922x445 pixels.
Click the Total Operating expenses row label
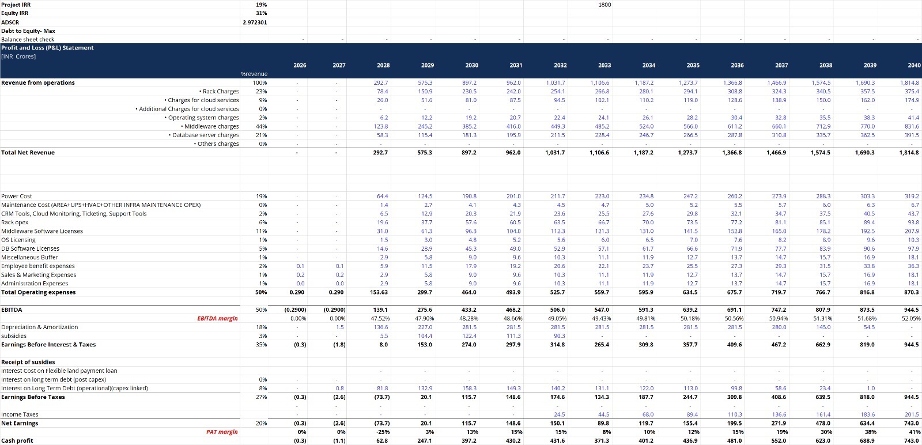click(38, 292)
